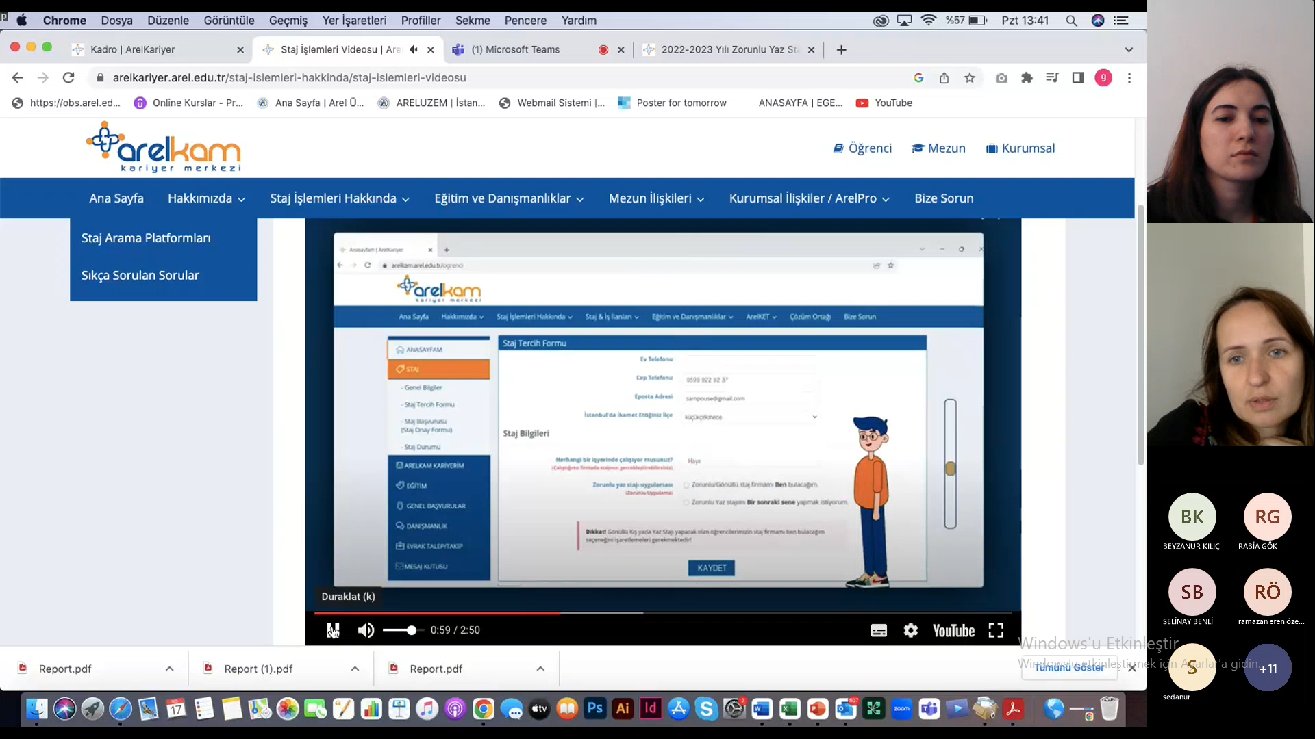Click the share icon in the address bar

pyautogui.click(x=944, y=78)
